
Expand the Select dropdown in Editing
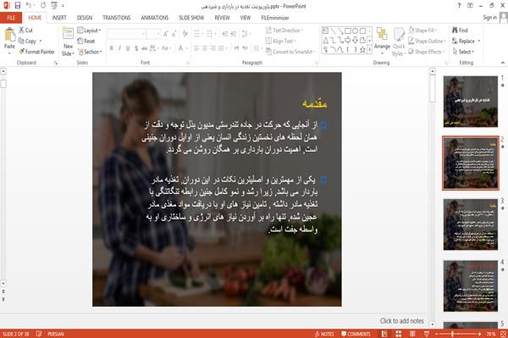(463, 52)
